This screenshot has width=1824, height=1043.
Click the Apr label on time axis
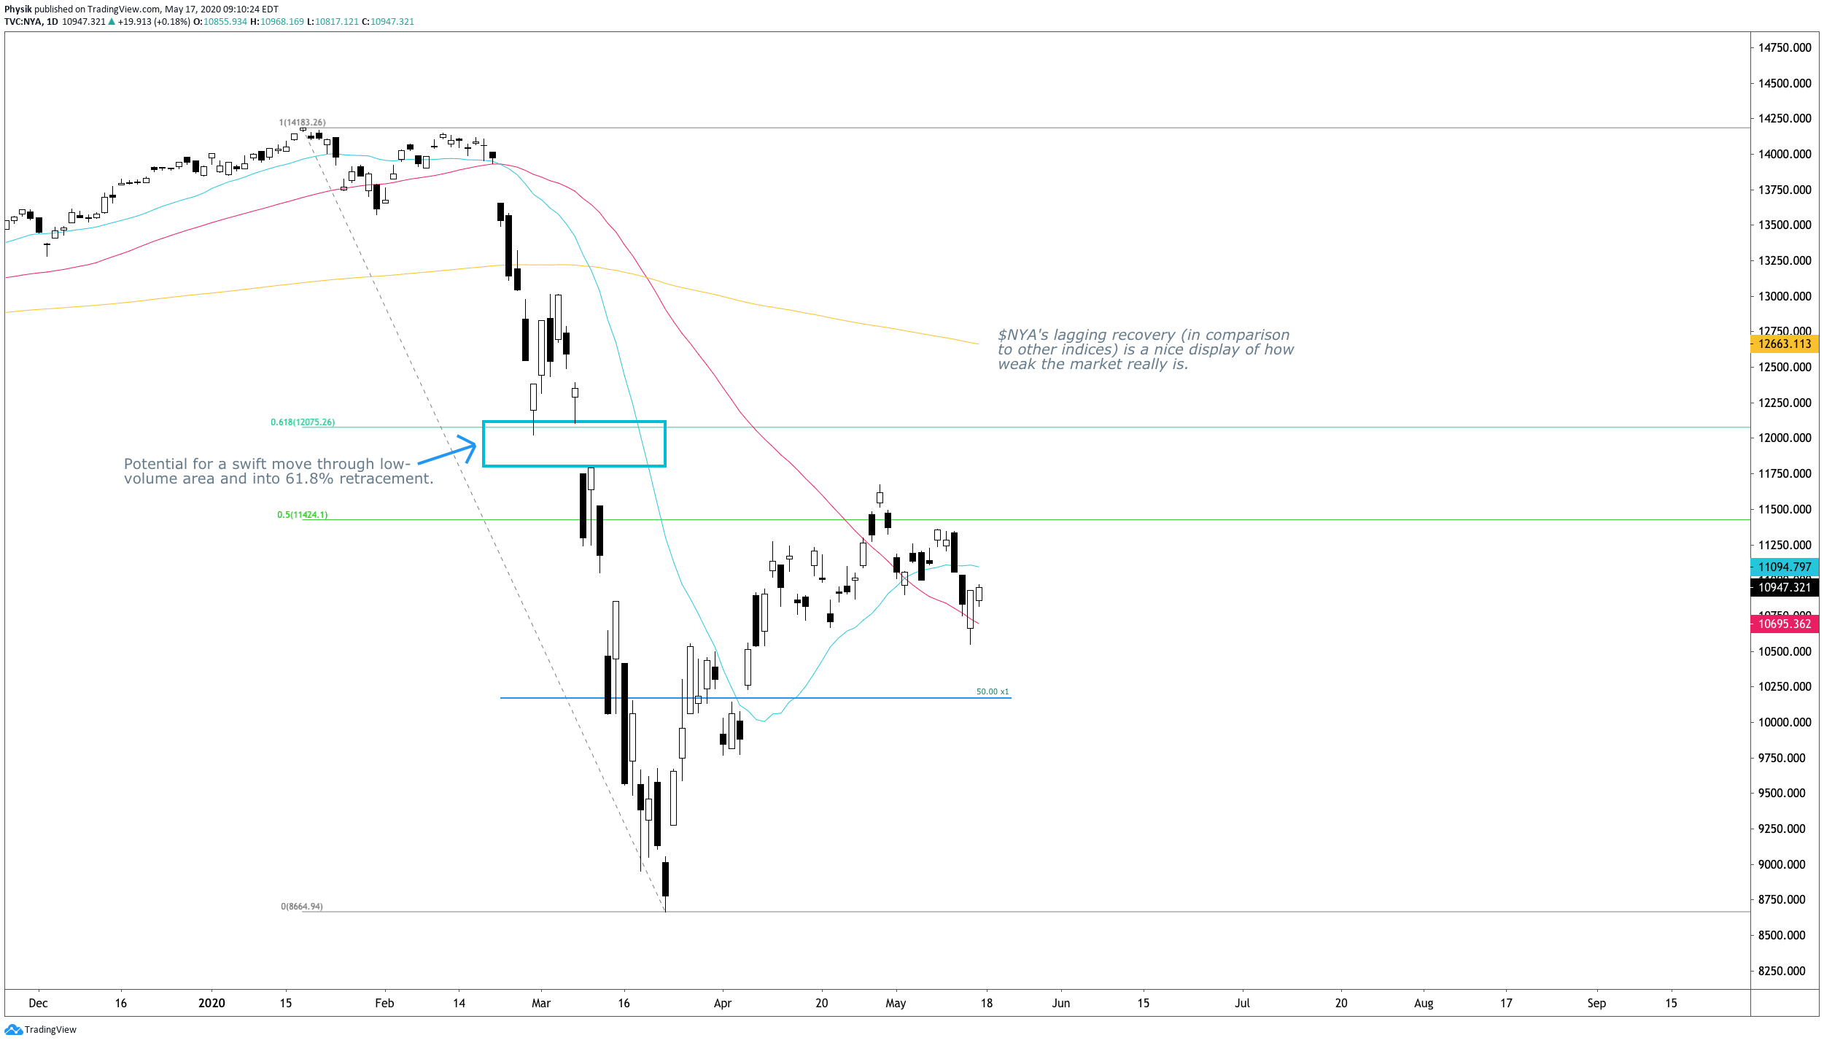722,1003
